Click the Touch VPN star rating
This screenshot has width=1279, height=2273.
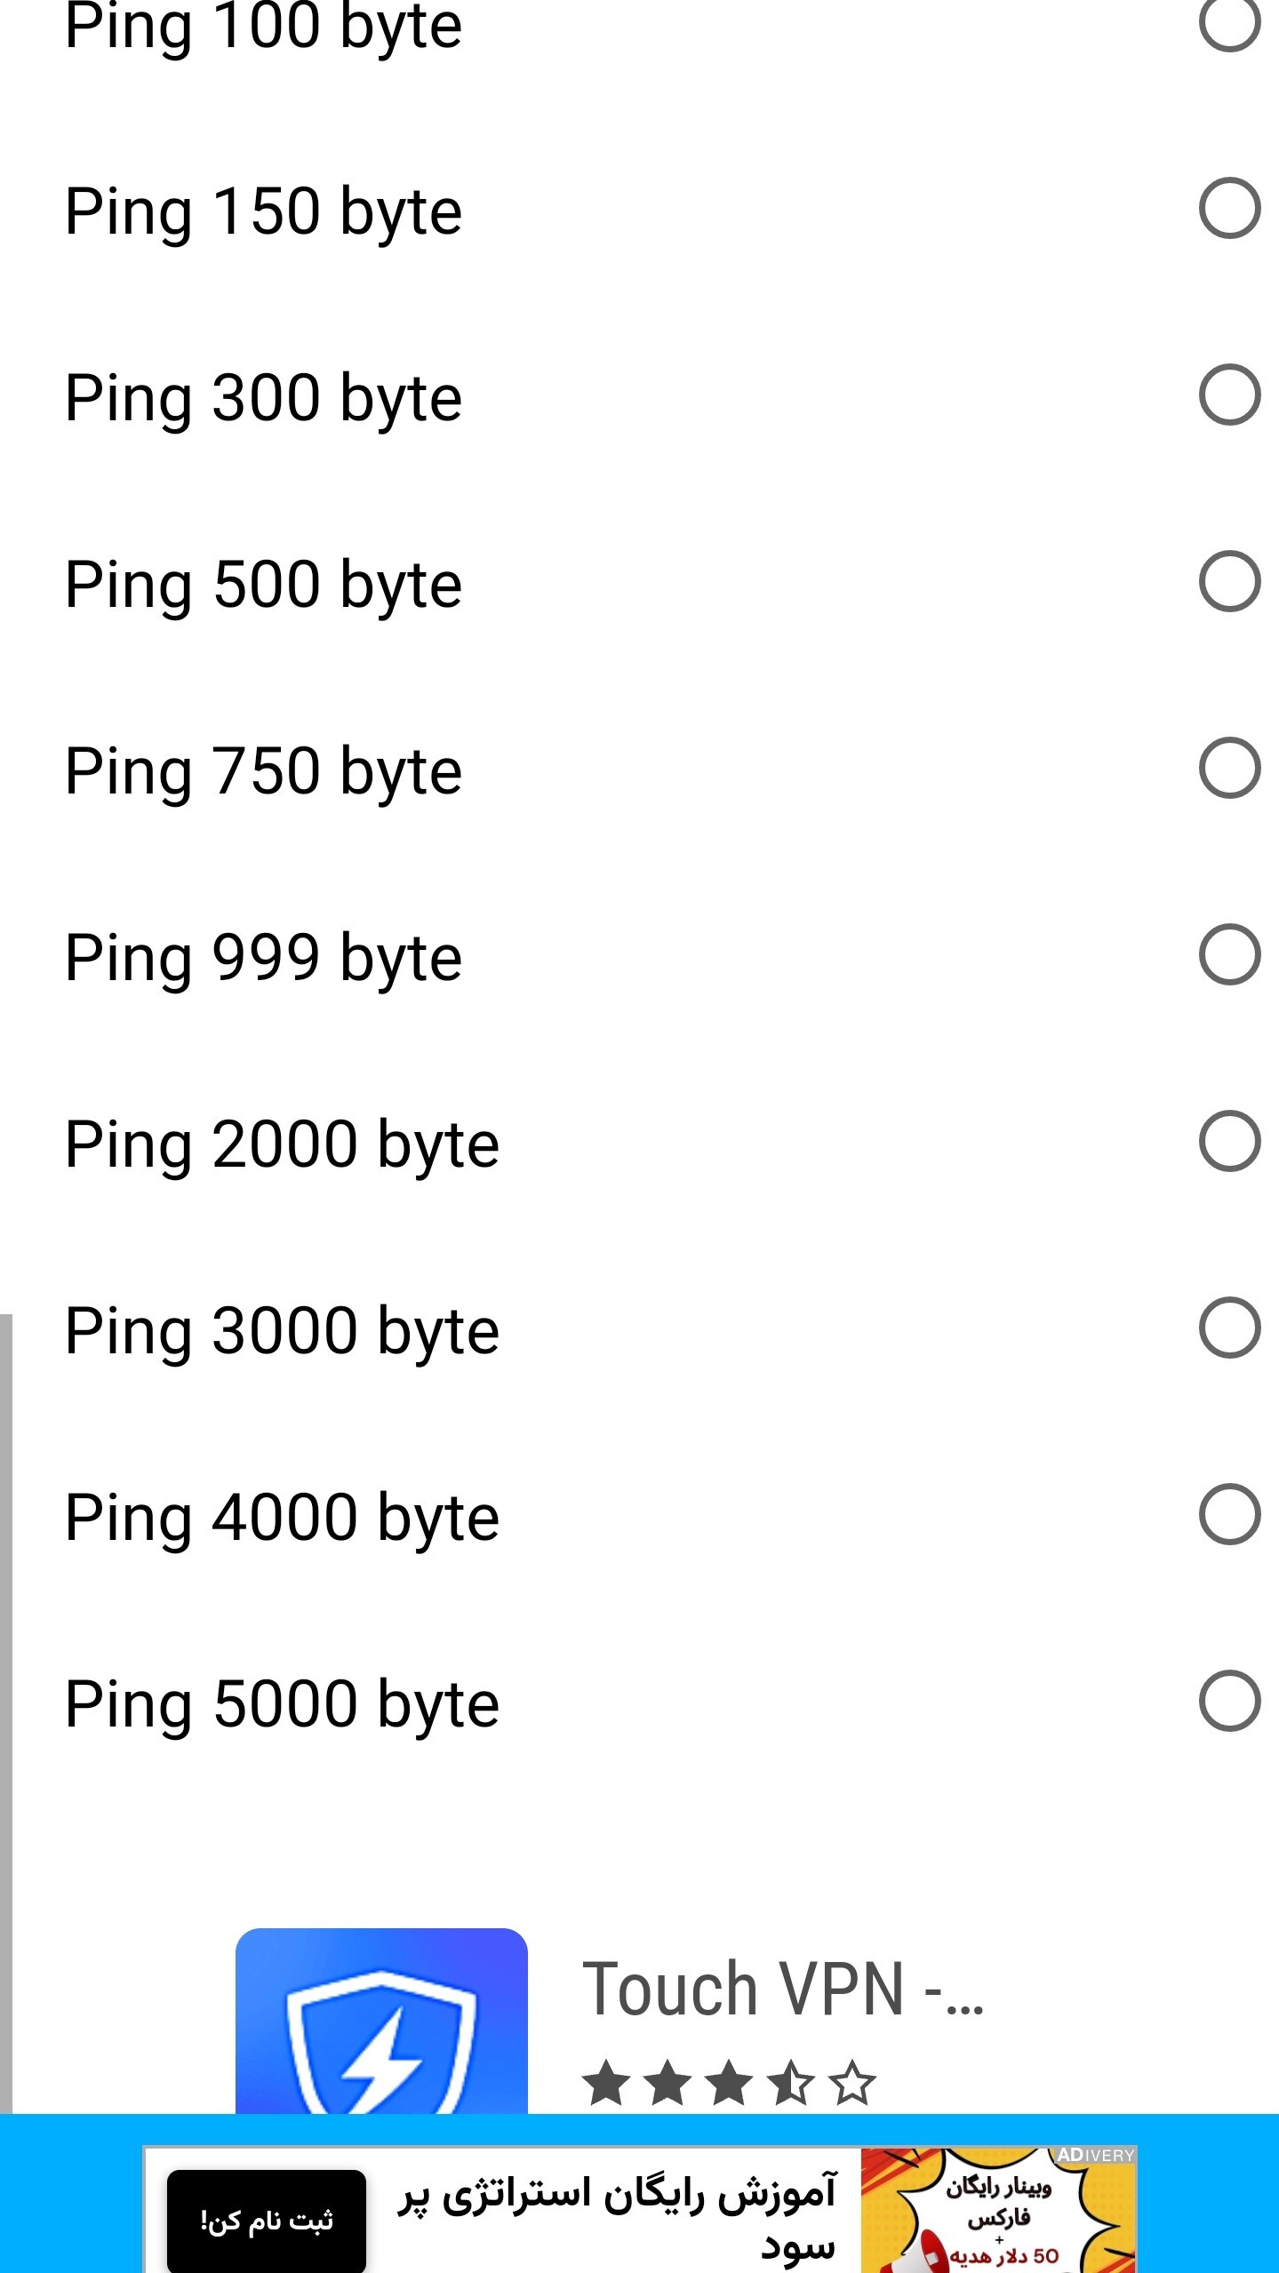tap(729, 2084)
